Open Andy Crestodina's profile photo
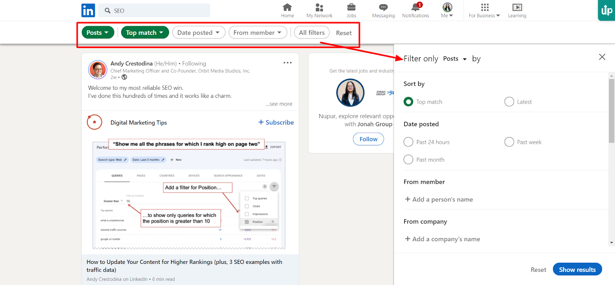Screen dimensions: 615x285 [98, 70]
